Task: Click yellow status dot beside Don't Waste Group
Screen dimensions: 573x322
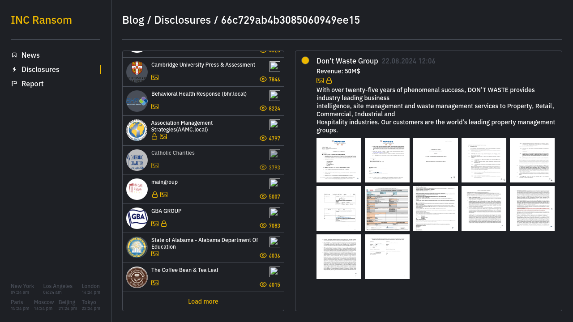Action: tap(305, 60)
